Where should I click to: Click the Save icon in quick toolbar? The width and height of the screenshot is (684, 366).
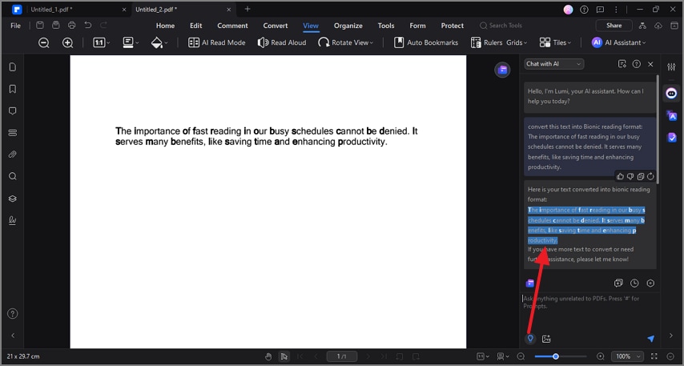(x=40, y=26)
